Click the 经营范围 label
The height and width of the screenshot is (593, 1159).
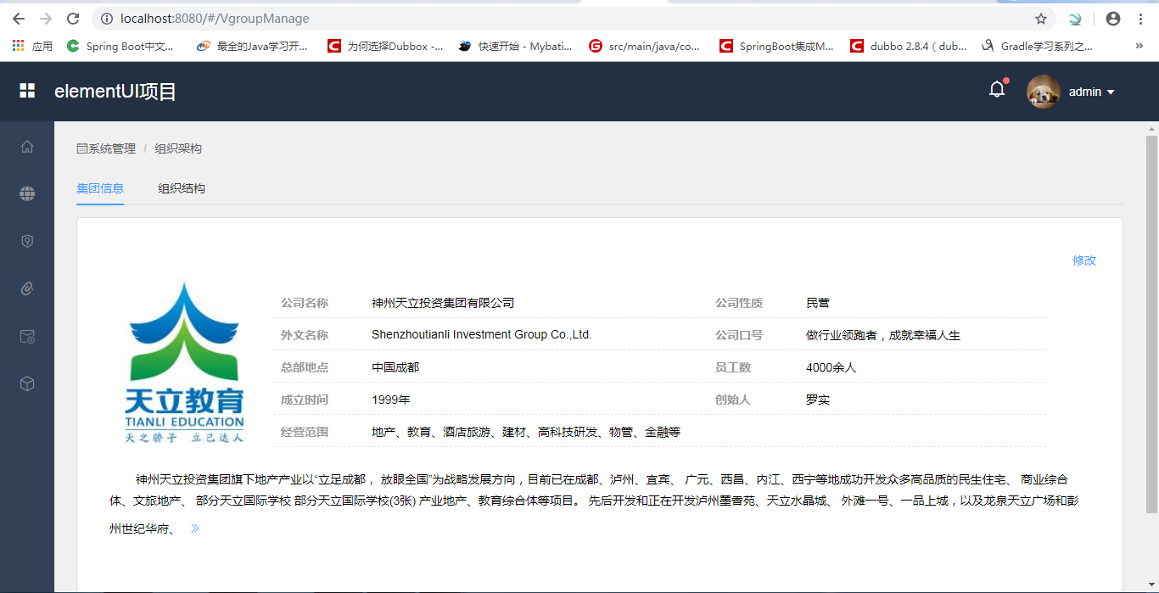[x=305, y=432]
